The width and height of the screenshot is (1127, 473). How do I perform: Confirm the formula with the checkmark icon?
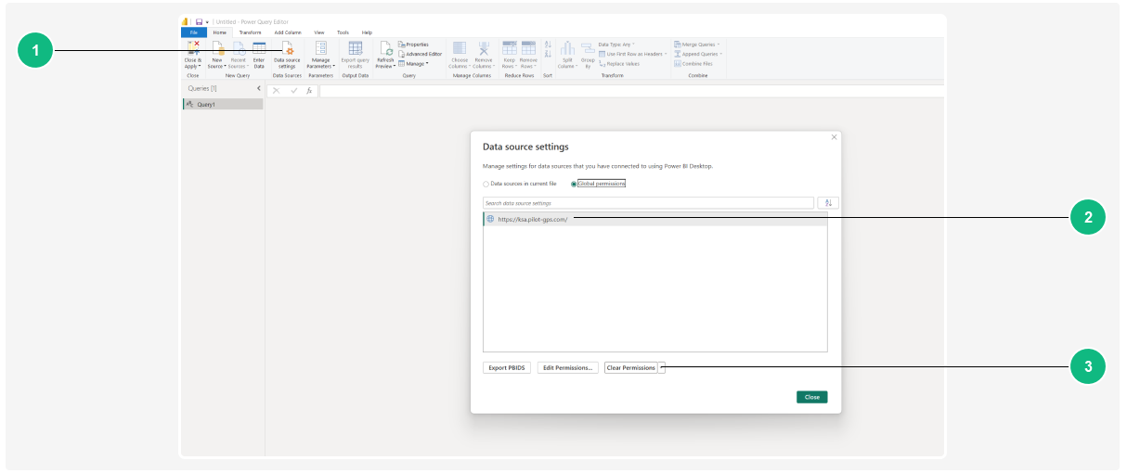293,91
